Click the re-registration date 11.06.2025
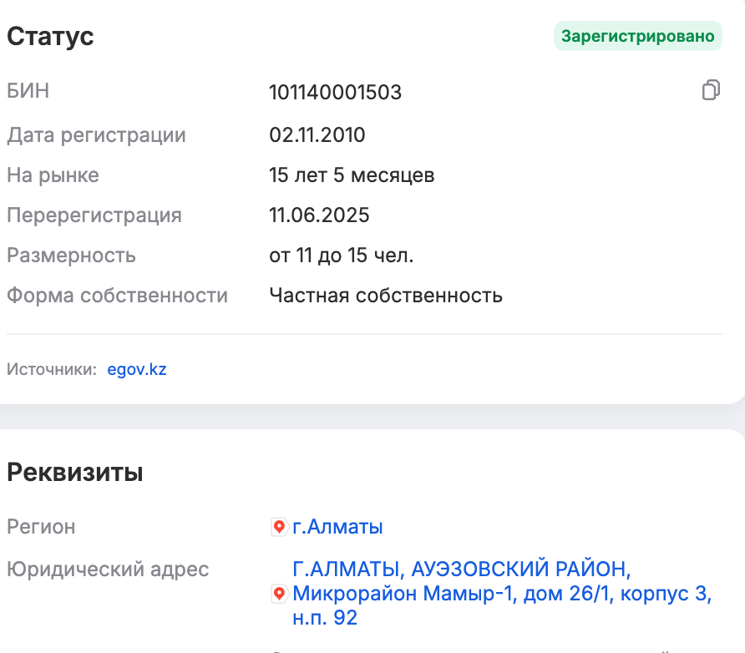This screenshot has width=745, height=653. 319,215
